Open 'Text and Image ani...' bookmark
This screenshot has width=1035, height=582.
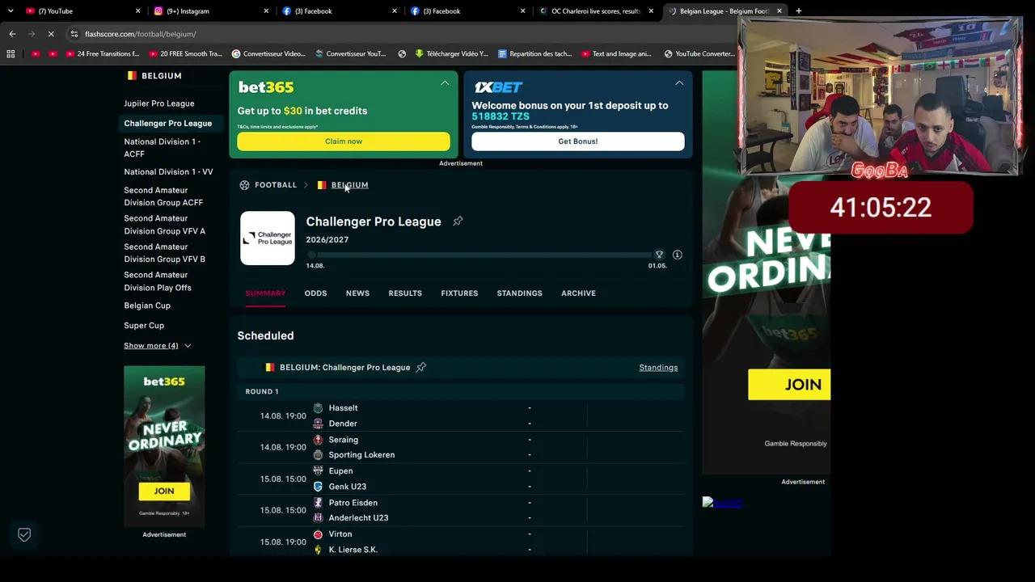tap(616, 54)
